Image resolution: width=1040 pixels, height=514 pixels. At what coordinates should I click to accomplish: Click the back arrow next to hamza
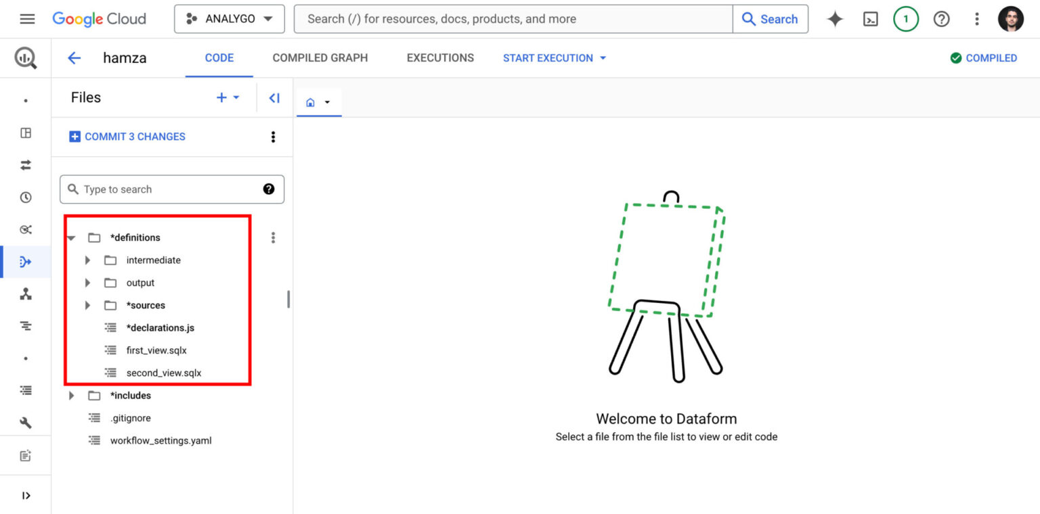74,58
